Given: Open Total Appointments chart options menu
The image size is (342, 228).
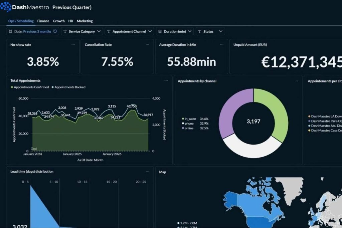Looking at the screenshot, I should pos(166,80).
